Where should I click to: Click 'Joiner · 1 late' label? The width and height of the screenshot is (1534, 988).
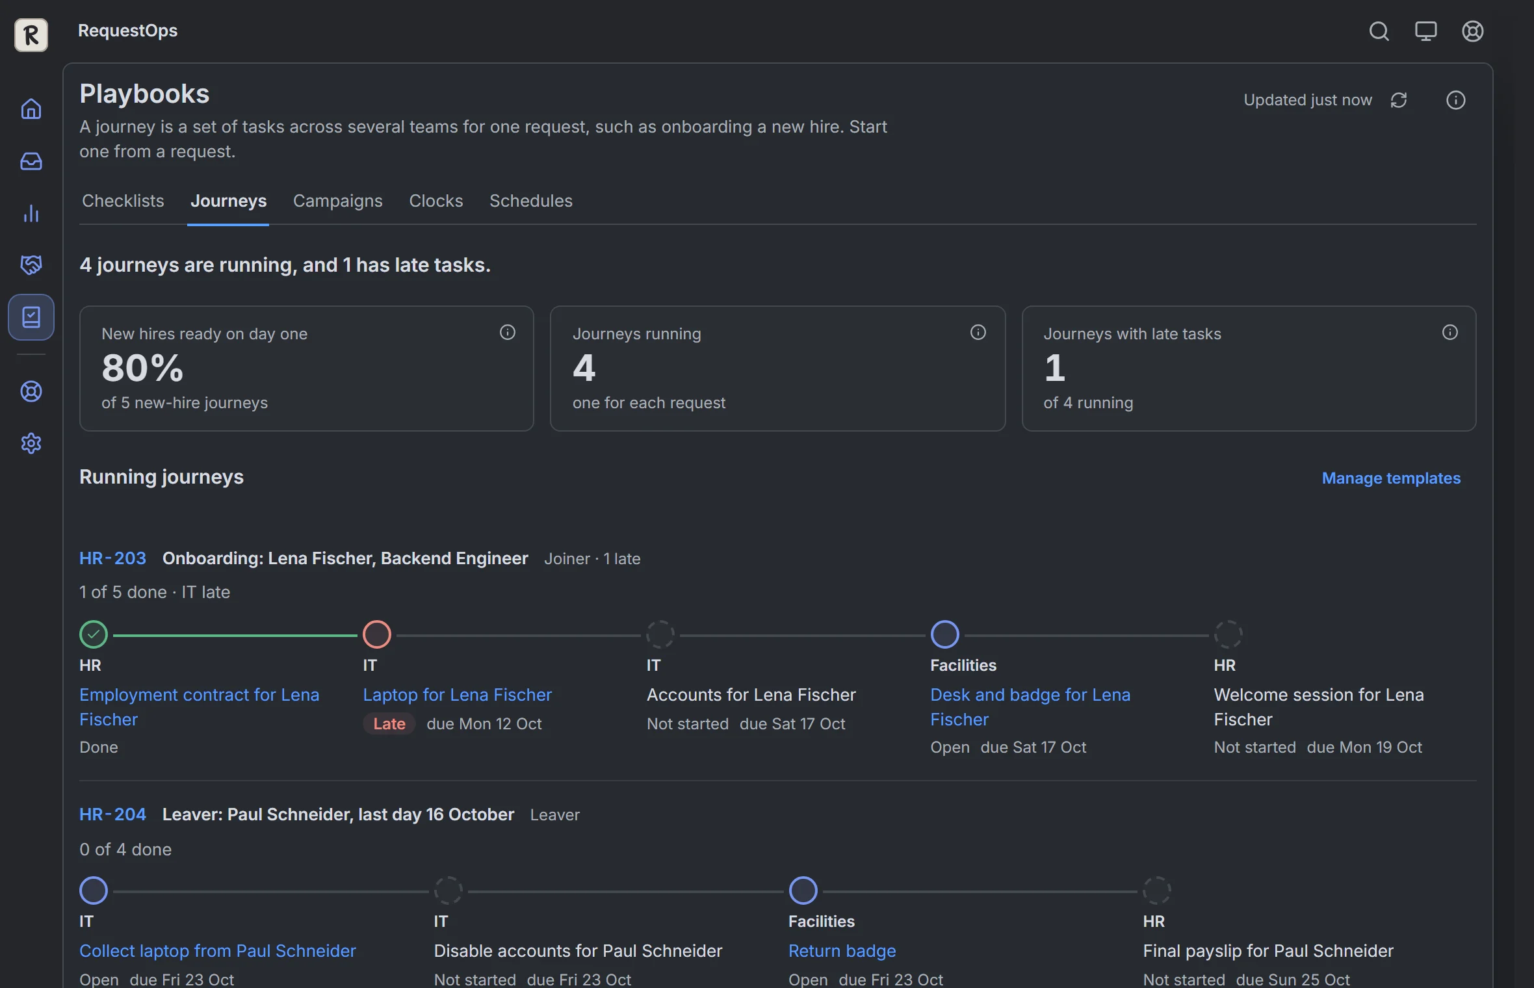pyautogui.click(x=592, y=559)
